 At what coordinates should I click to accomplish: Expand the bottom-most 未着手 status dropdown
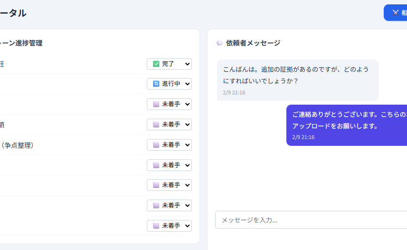169,226
